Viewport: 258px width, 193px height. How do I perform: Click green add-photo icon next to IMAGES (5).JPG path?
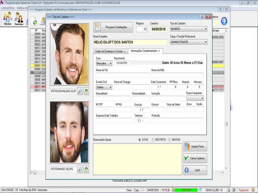pyautogui.click(x=86, y=169)
